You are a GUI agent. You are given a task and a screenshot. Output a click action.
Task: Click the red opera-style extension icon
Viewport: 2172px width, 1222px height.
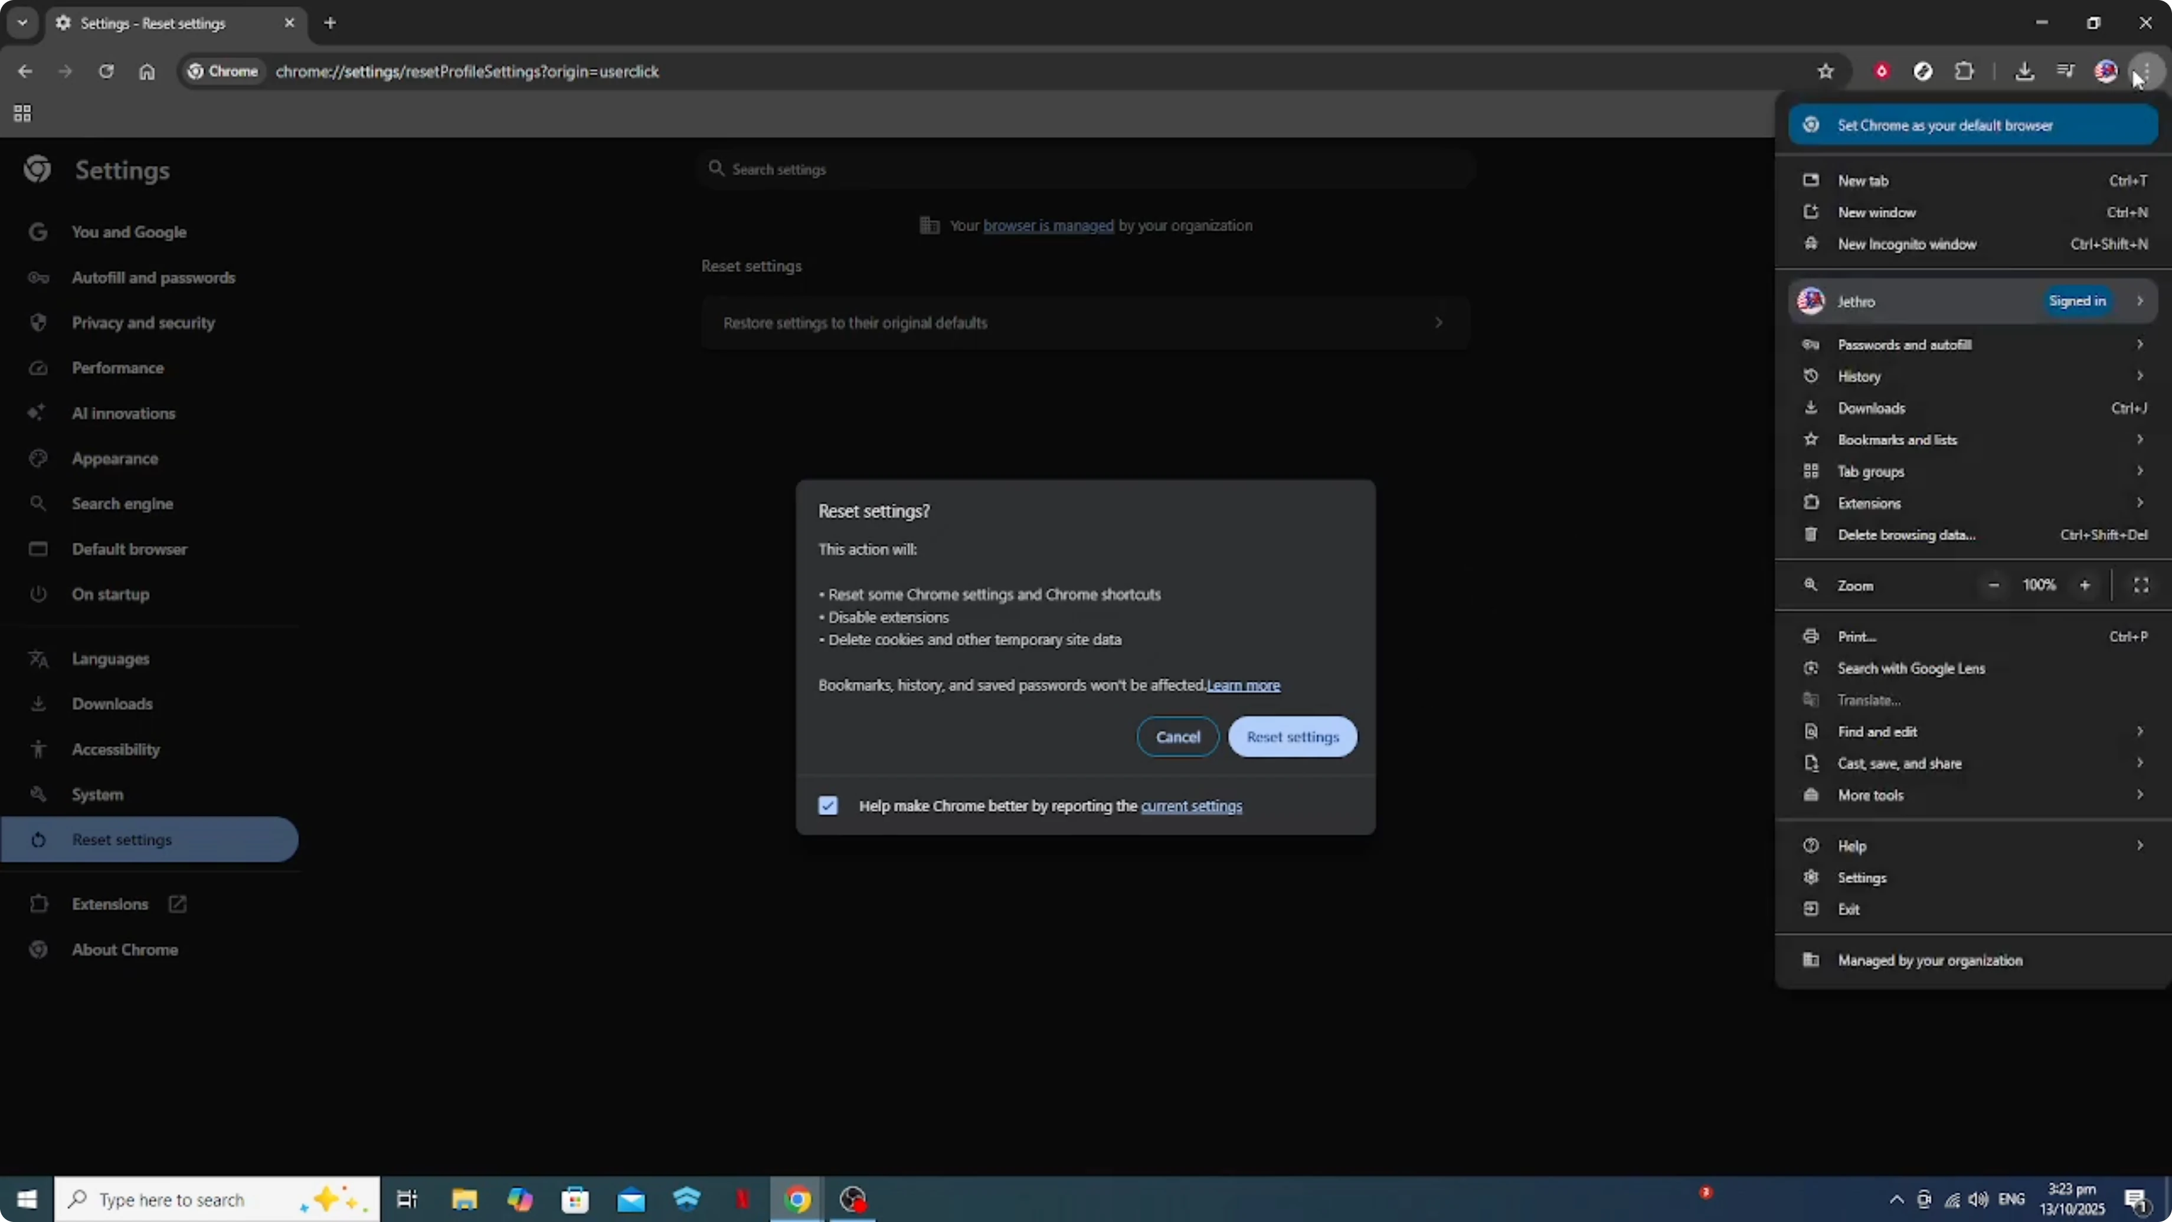(1882, 71)
